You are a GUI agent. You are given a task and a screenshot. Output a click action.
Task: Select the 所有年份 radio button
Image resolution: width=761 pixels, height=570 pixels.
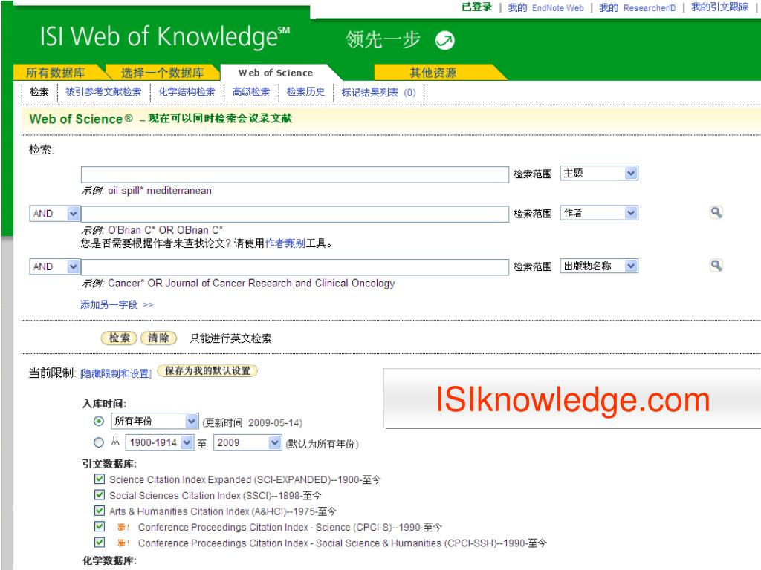pos(99,422)
